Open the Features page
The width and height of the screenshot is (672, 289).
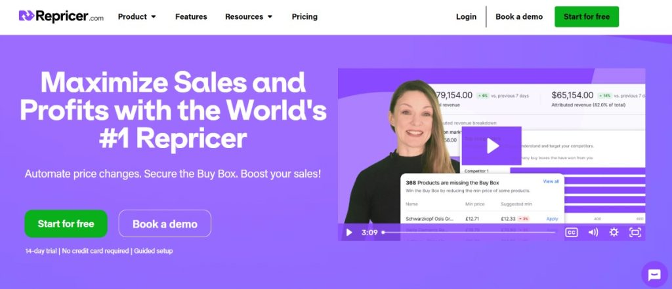191,16
